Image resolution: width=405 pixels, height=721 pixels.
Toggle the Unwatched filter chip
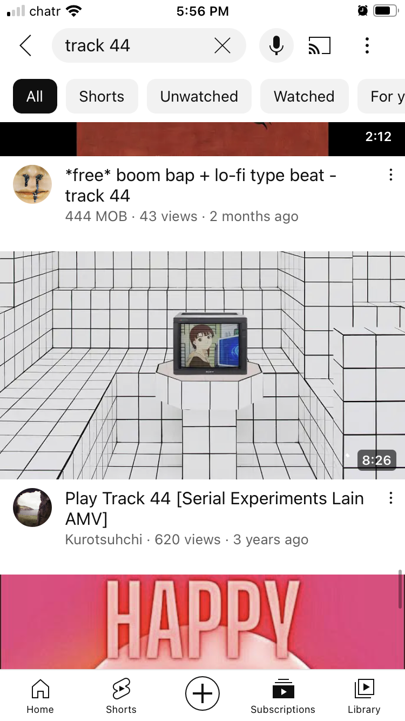[199, 96]
